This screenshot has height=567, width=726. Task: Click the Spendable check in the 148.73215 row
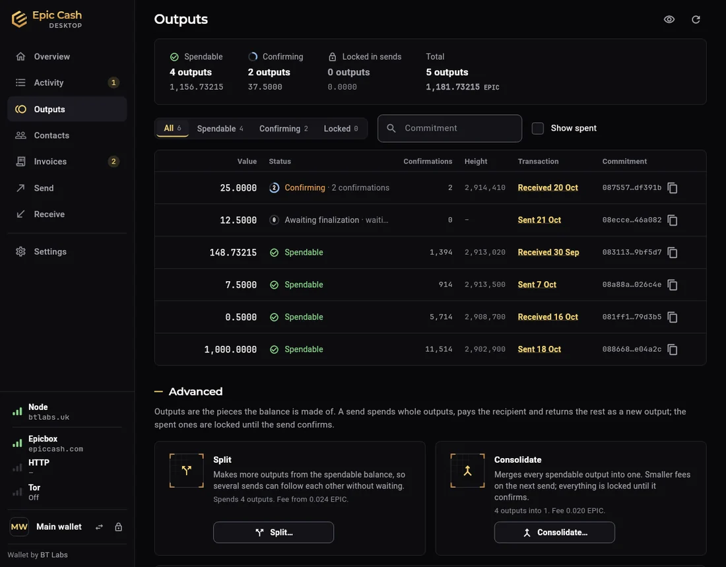click(274, 252)
